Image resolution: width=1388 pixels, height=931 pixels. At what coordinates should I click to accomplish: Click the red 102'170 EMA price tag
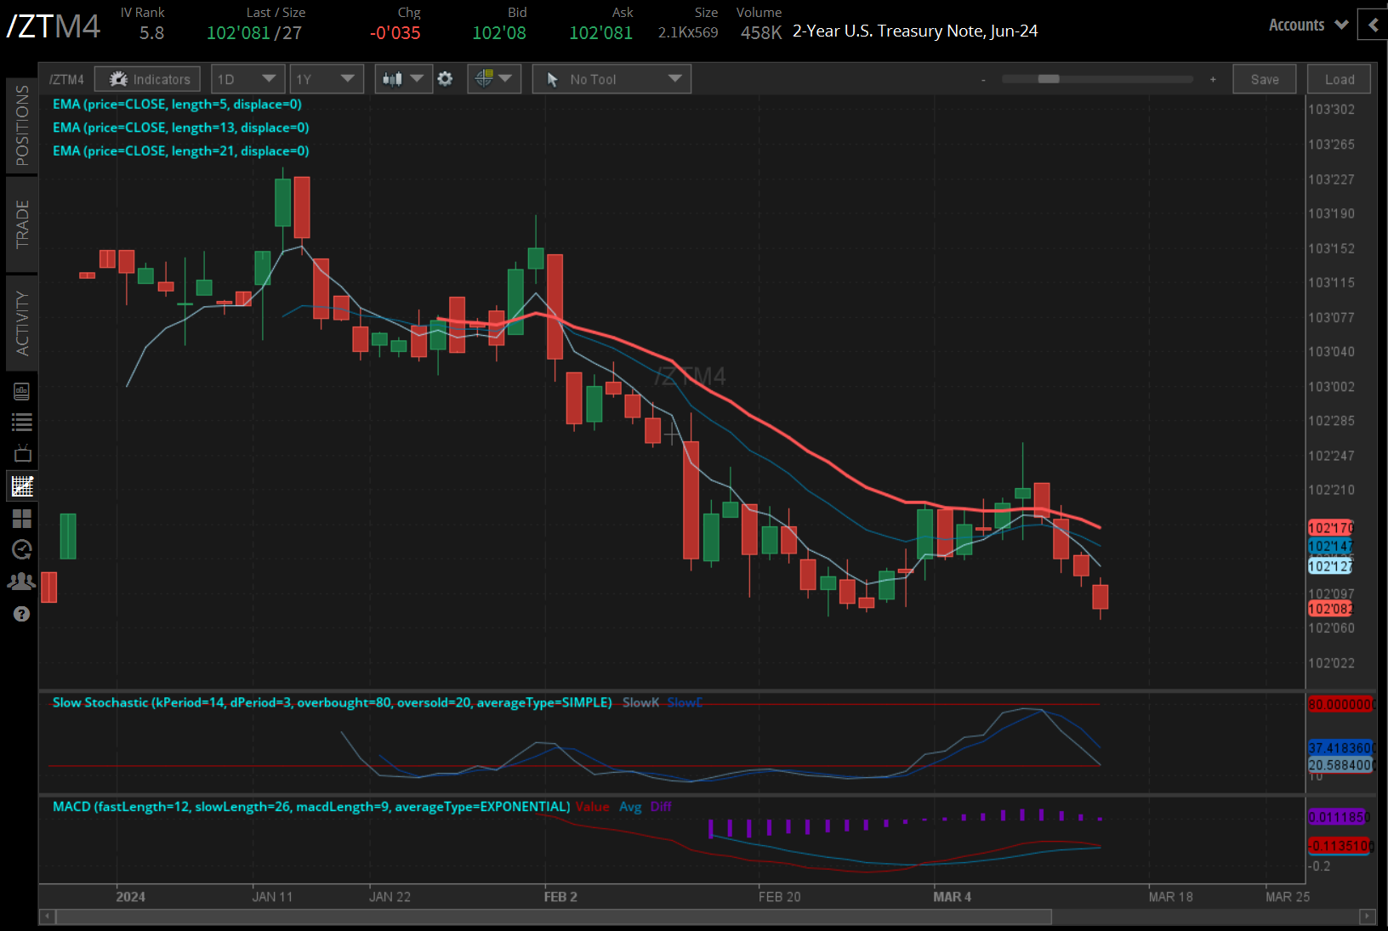(1330, 528)
